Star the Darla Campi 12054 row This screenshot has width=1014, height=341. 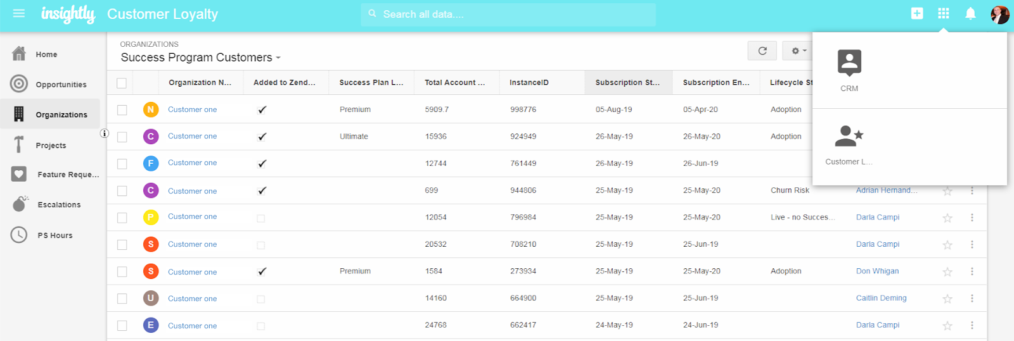[x=947, y=218]
